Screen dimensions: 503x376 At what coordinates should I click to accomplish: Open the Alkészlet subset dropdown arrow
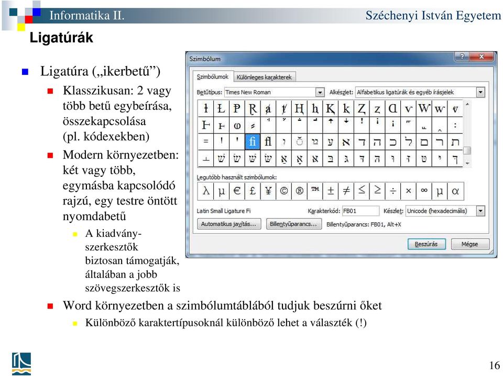(480, 92)
